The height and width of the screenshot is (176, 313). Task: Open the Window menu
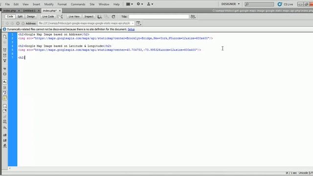(x=104, y=4)
